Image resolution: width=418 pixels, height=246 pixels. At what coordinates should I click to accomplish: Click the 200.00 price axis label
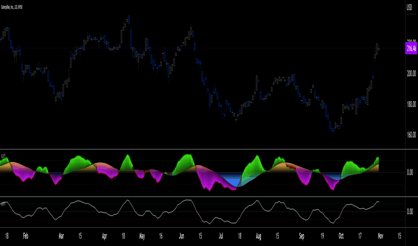(x=411, y=73)
